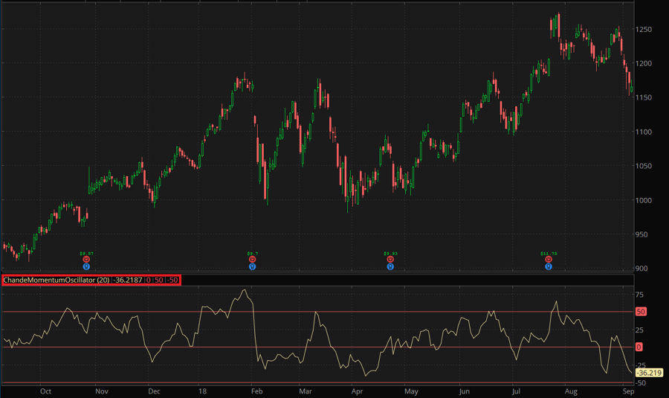Click the red earnings icon near late July
Image resolution: width=669 pixels, height=398 pixels.
pos(549,260)
